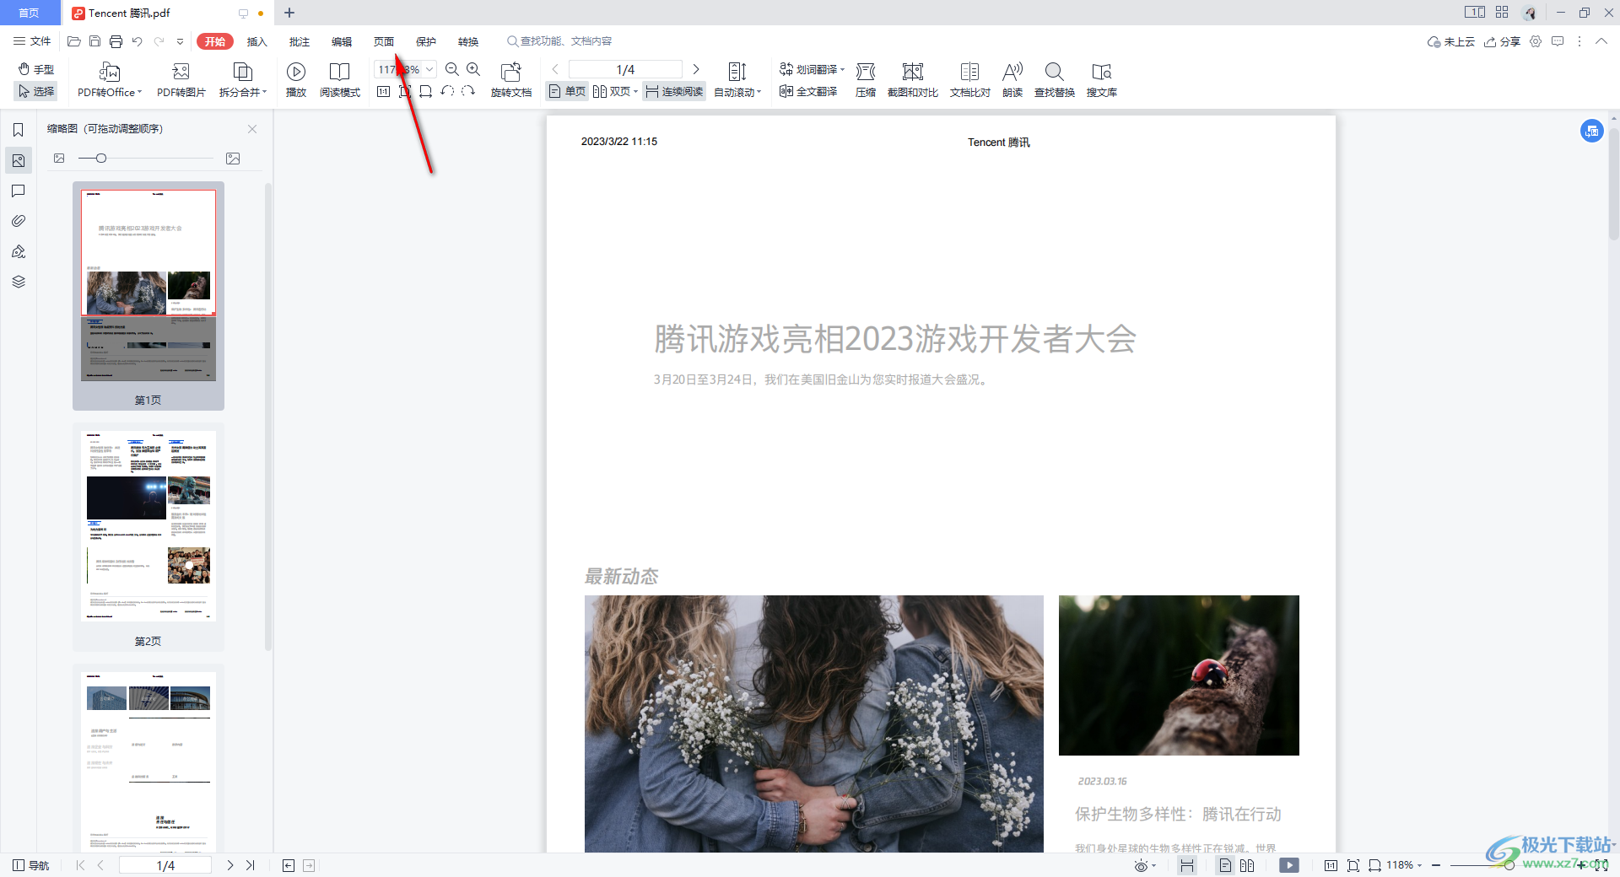Viewport: 1620px width, 877px height.
Task: Expand the zoom percentage combo box
Action: click(x=429, y=69)
